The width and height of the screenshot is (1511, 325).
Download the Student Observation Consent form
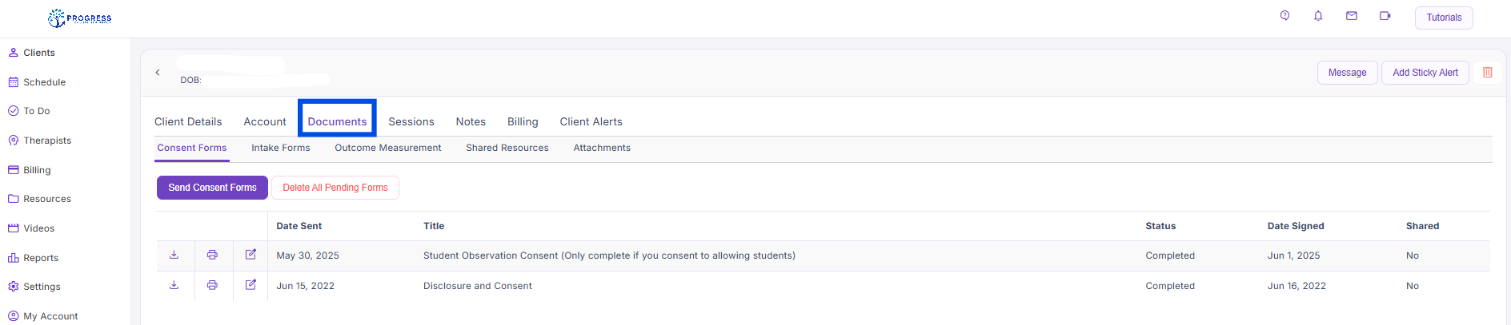[x=174, y=255]
